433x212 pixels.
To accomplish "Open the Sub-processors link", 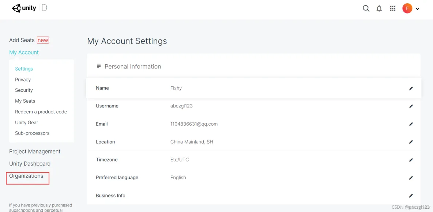I will pyautogui.click(x=32, y=133).
